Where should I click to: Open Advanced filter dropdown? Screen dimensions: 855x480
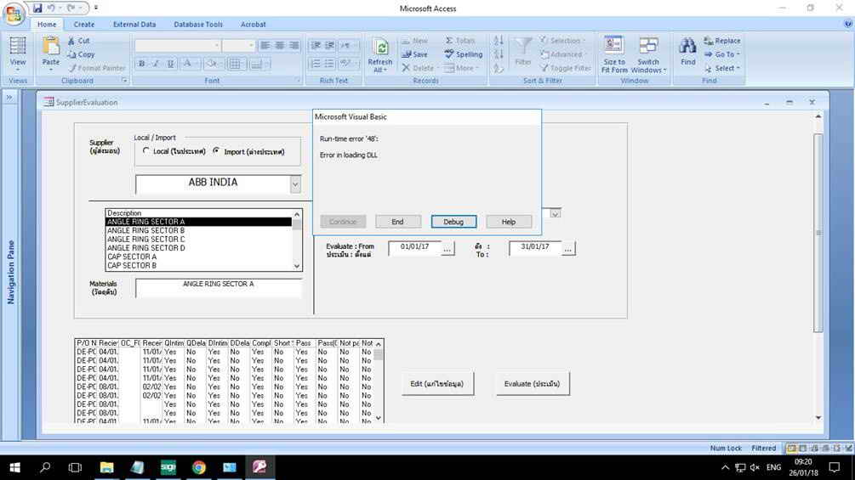click(562, 54)
